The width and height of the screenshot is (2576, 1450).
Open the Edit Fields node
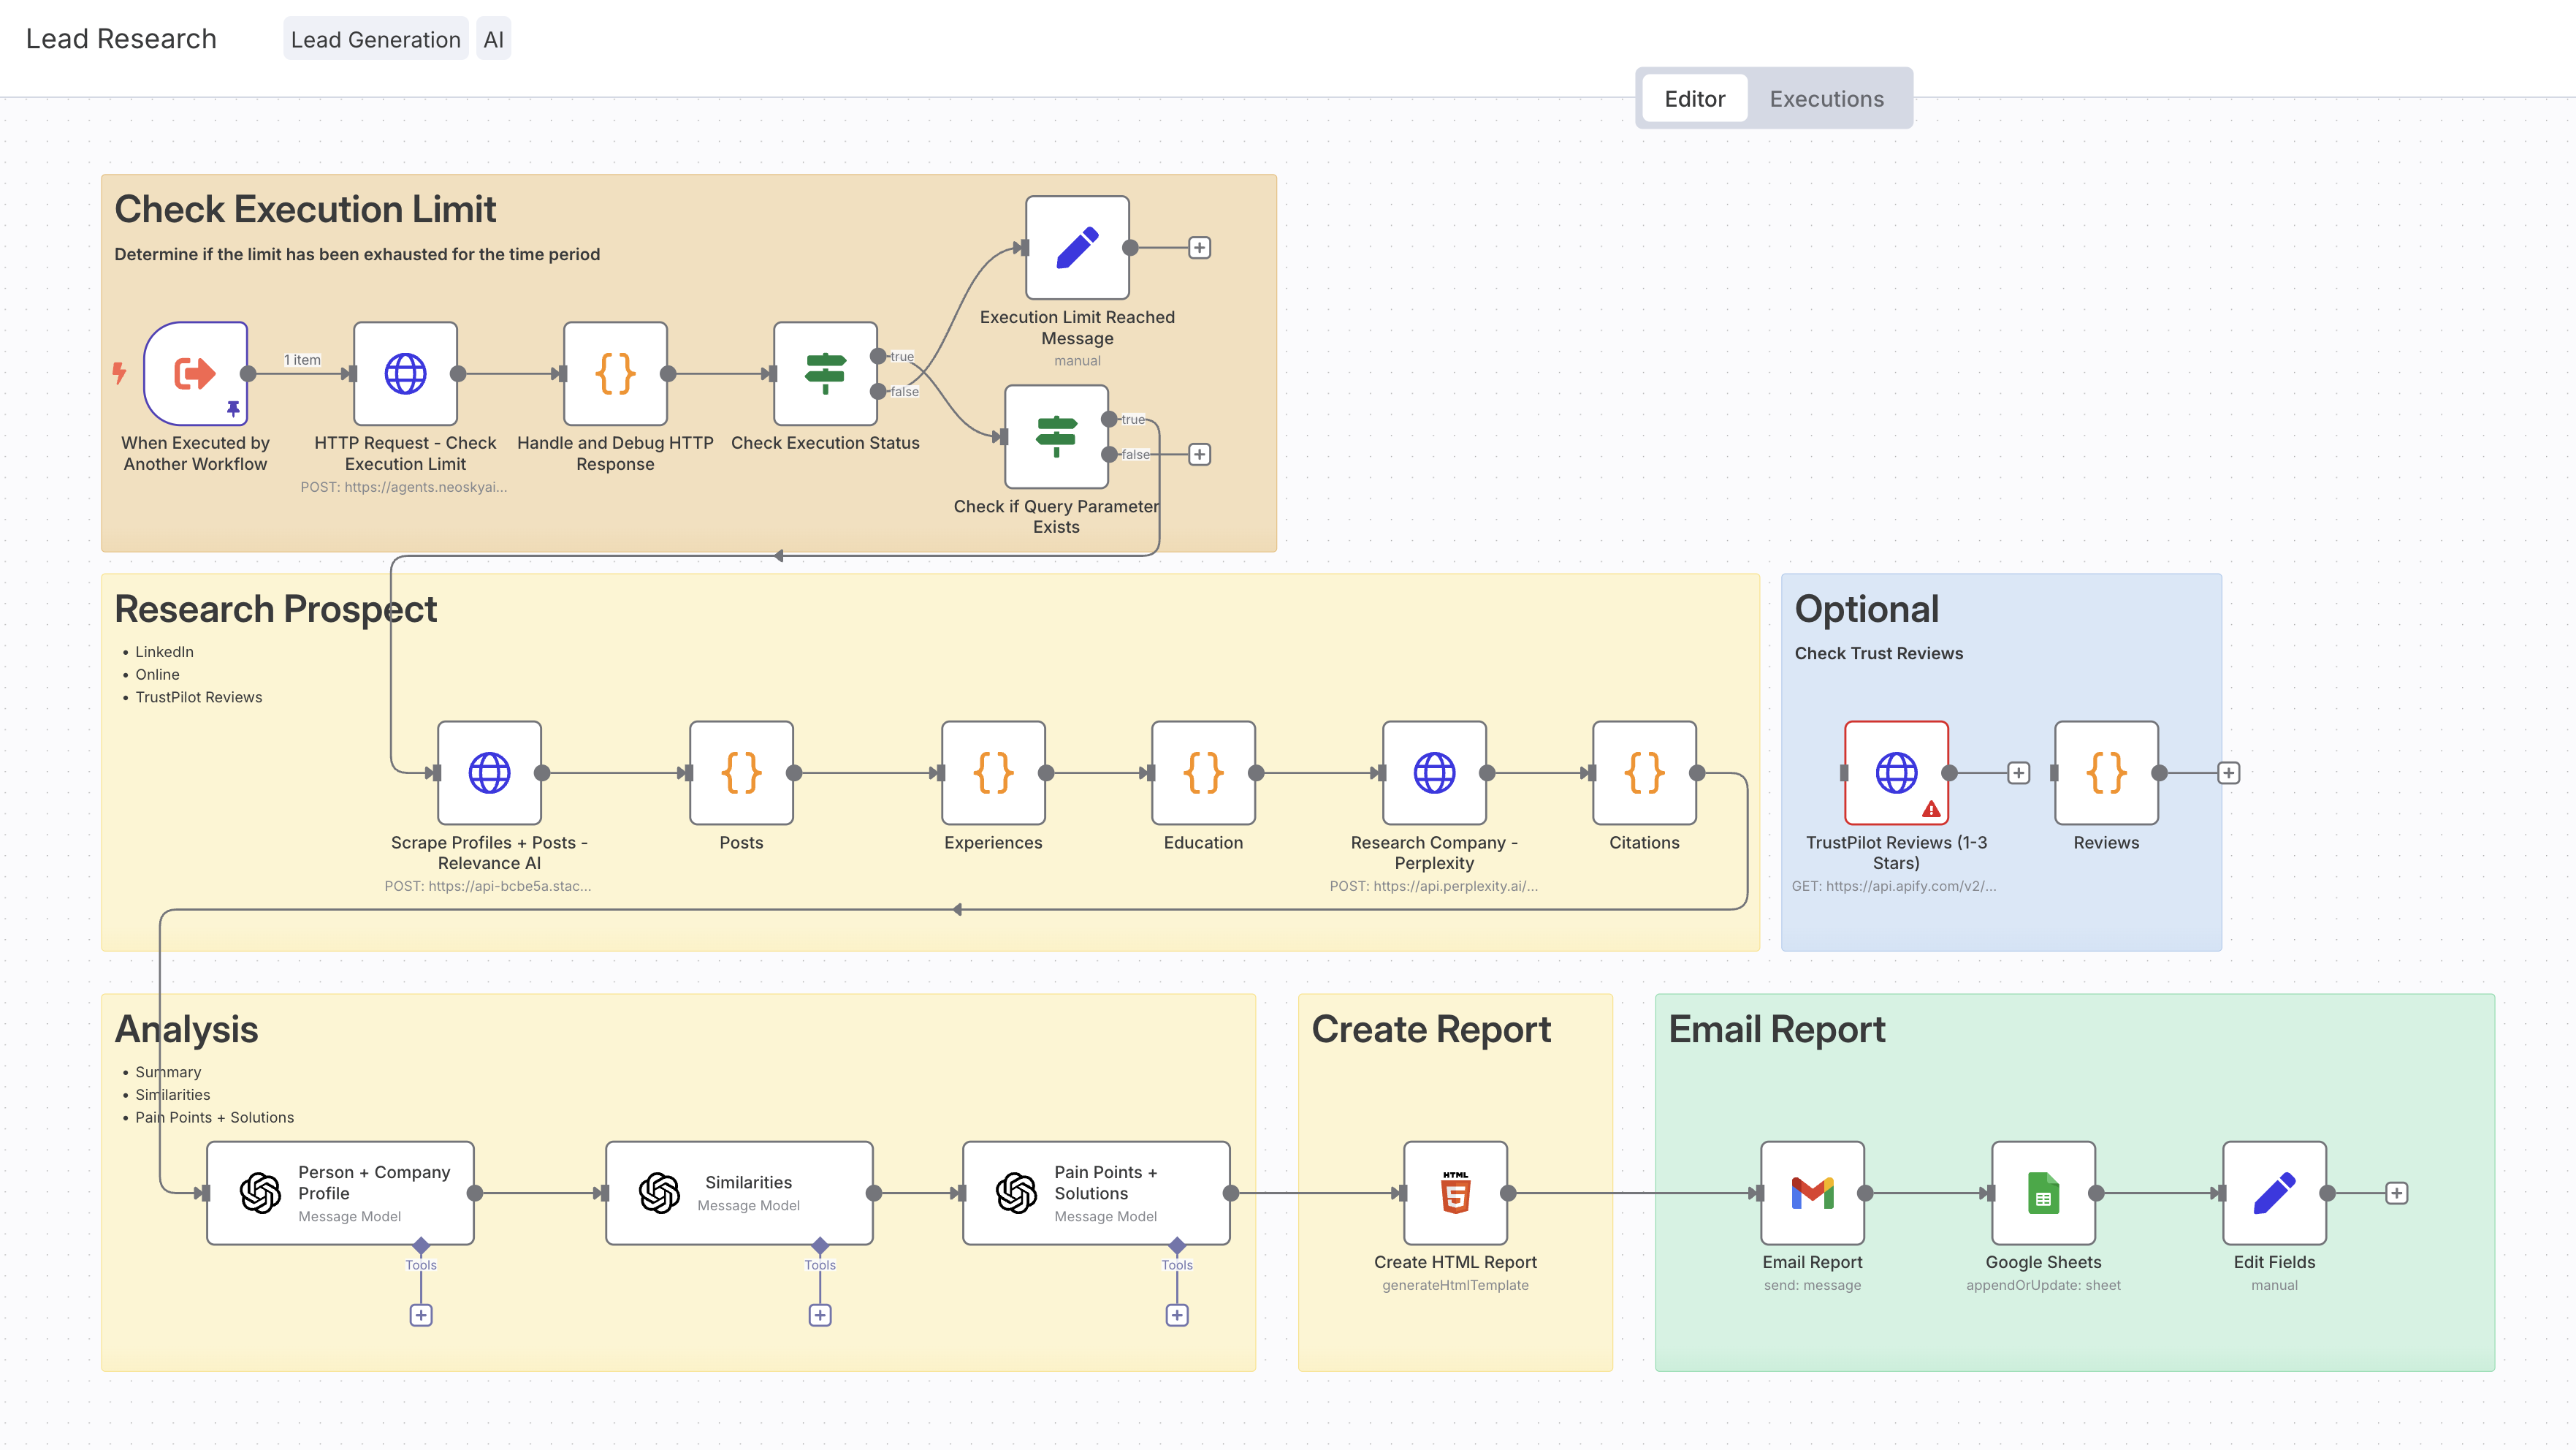2273,1192
